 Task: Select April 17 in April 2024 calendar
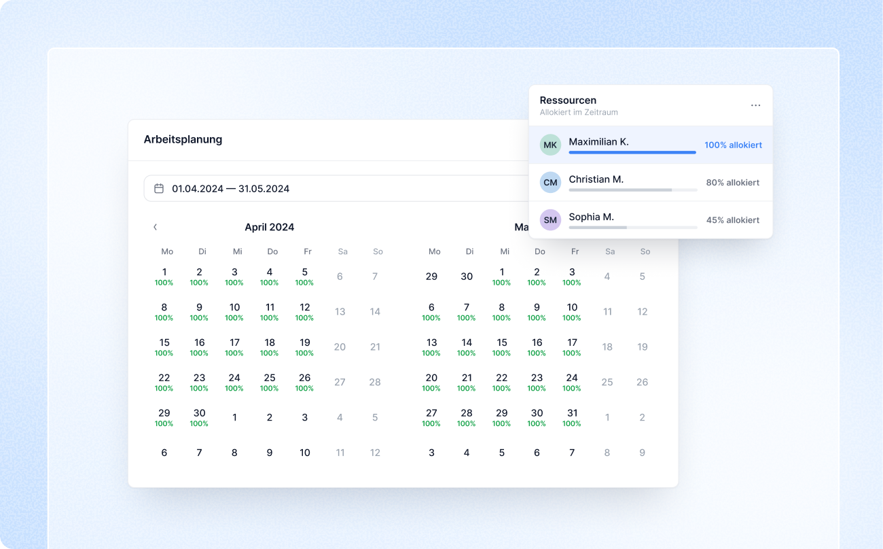(x=234, y=347)
